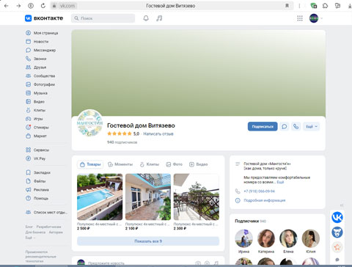Click Показать все 9 button
This screenshot has width=352, height=267.
(x=148, y=241)
